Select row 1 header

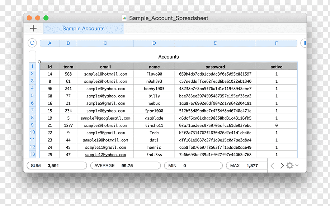[x=32, y=66]
